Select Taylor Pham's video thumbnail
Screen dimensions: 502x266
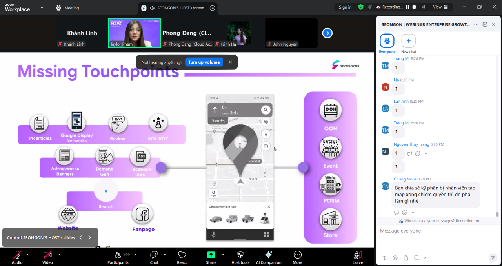pos(135,33)
